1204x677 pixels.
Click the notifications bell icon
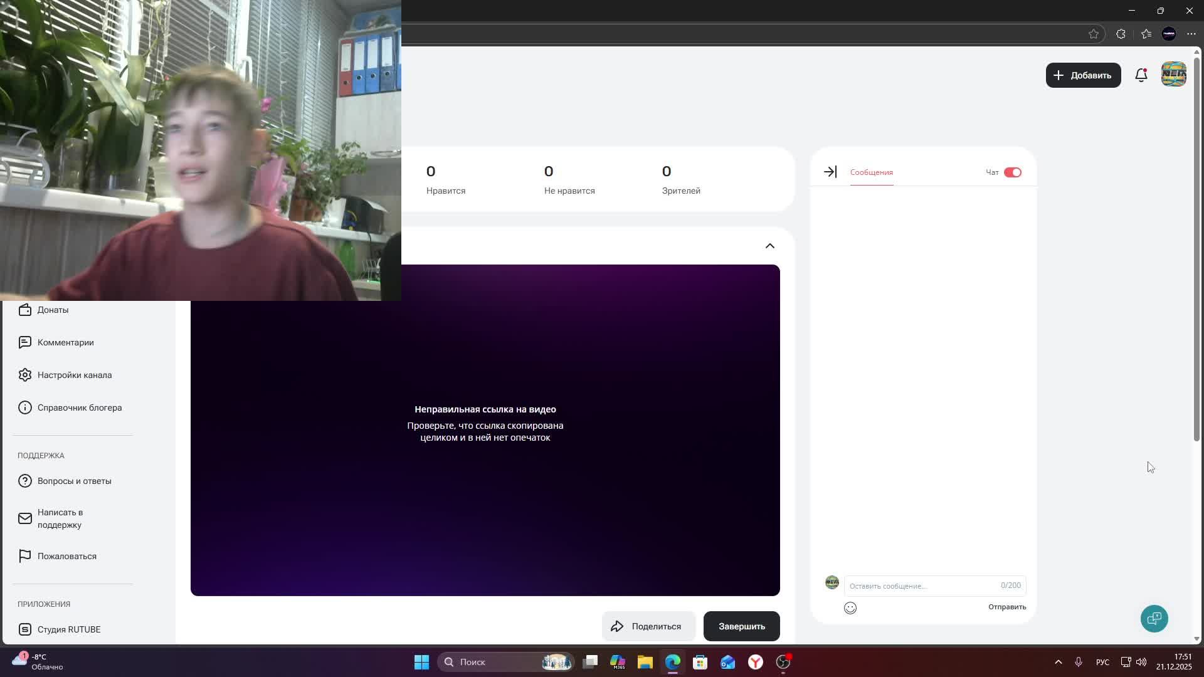[1141, 75]
